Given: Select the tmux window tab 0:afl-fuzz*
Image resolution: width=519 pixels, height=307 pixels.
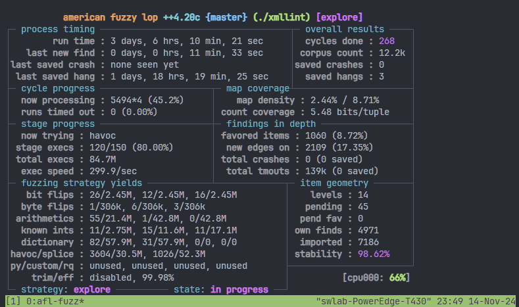Looking at the screenshot, I should (55, 301).
